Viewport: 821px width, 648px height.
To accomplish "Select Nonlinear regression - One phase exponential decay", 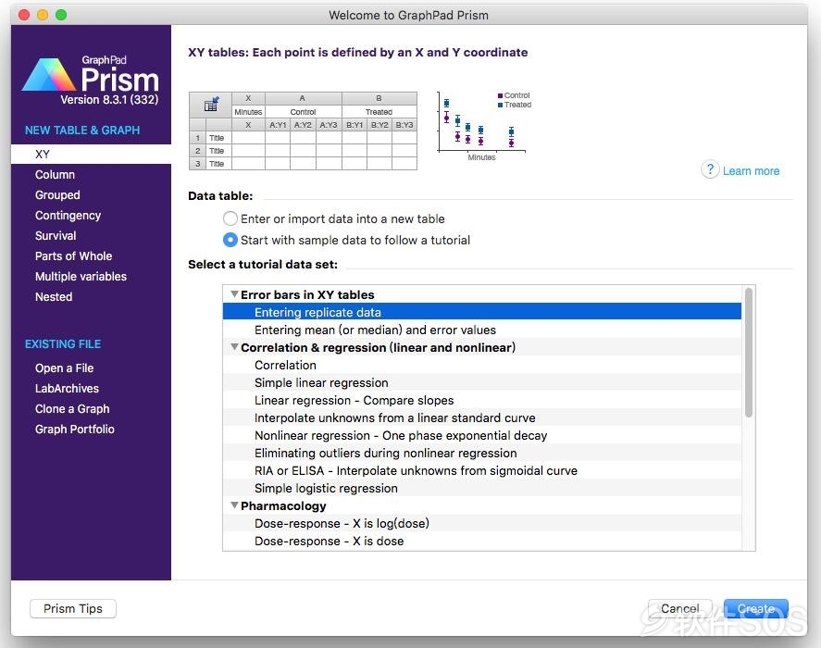I will [481, 435].
